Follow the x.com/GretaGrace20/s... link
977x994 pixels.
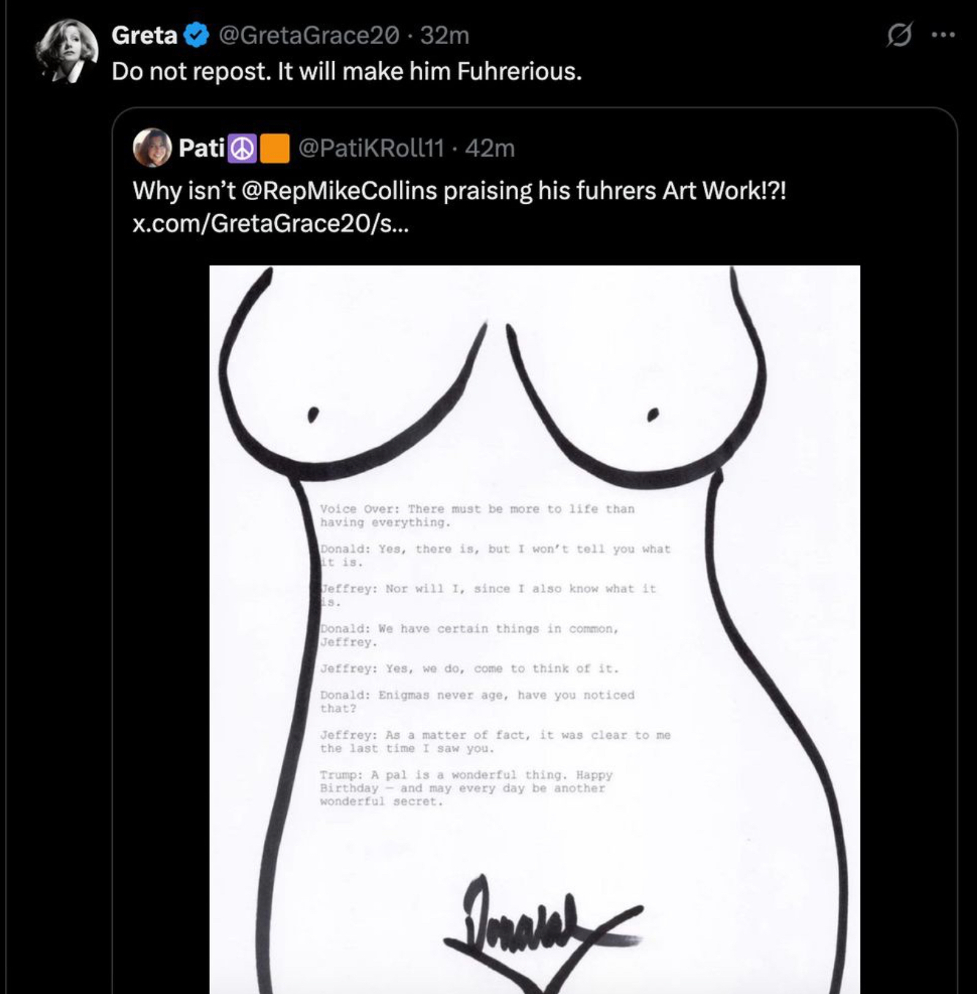pos(270,223)
